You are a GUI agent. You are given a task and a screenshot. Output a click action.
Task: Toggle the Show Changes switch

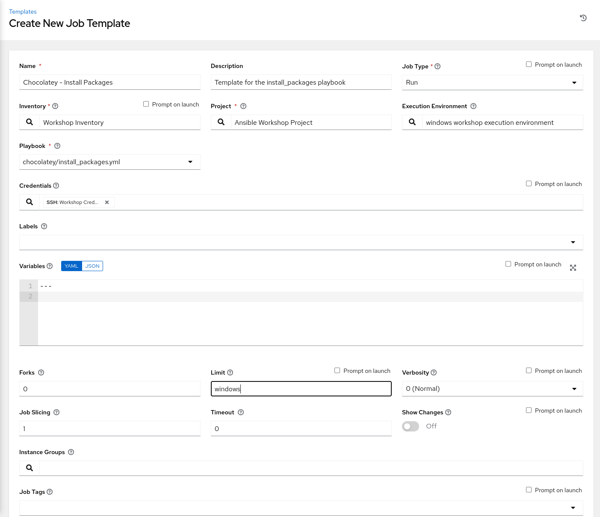(x=411, y=426)
